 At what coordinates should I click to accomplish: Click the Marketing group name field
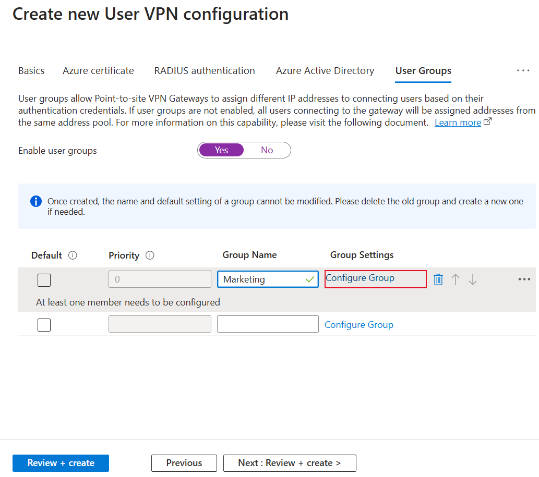(261, 279)
